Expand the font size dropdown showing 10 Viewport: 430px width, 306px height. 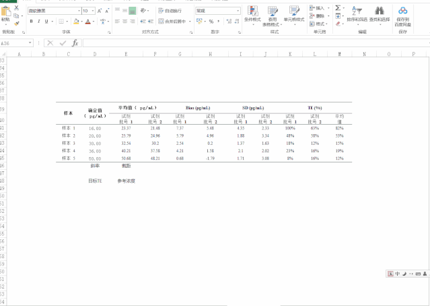(x=93, y=11)
